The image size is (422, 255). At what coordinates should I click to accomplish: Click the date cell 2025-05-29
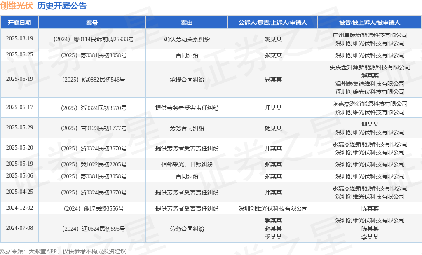pos(19,128)
